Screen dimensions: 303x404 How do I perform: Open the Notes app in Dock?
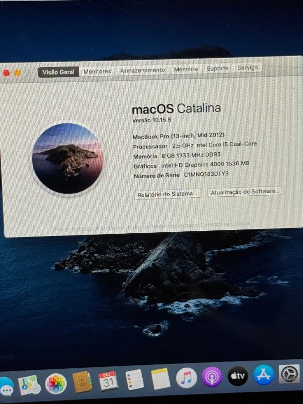(x=160, y=379)
